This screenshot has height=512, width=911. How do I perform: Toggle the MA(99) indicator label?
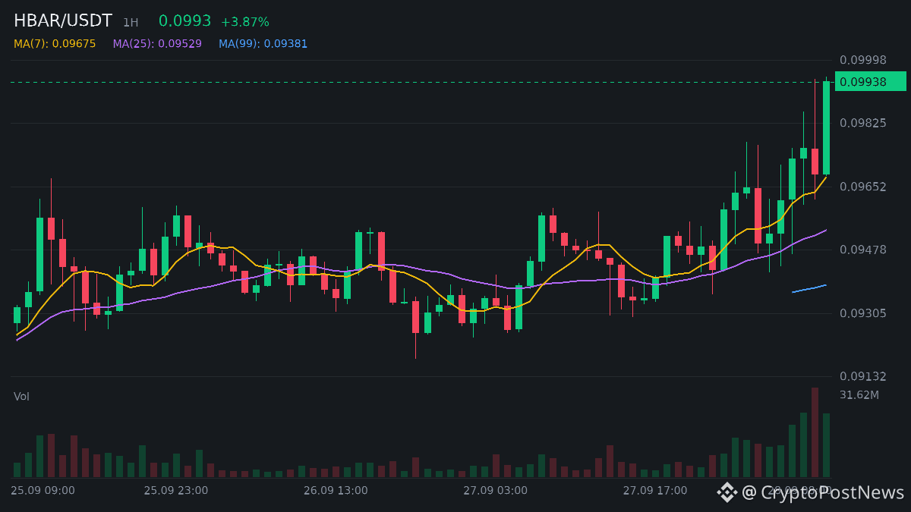click(263, 44)
